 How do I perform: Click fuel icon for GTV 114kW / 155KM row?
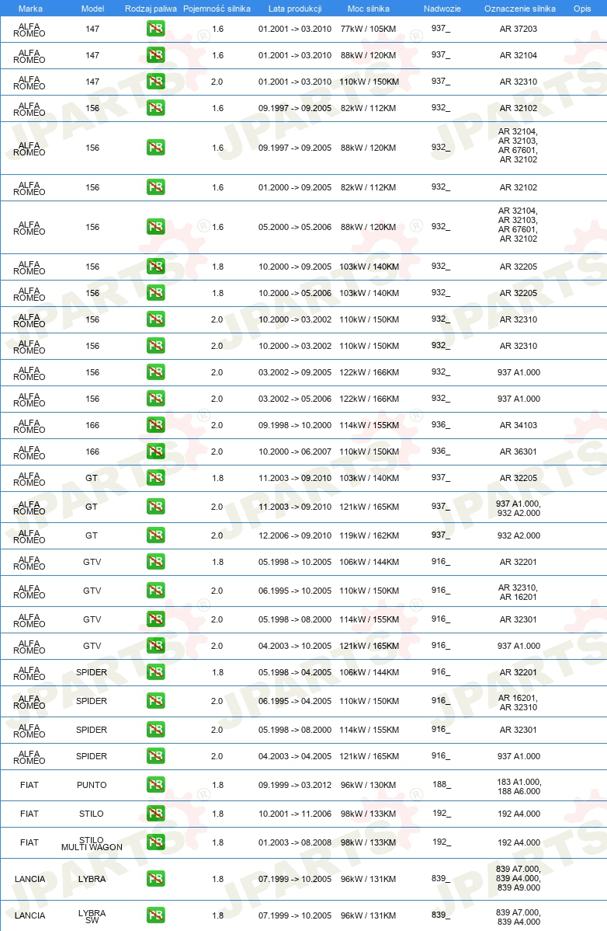pyautogui.click(x=156, y=619)
